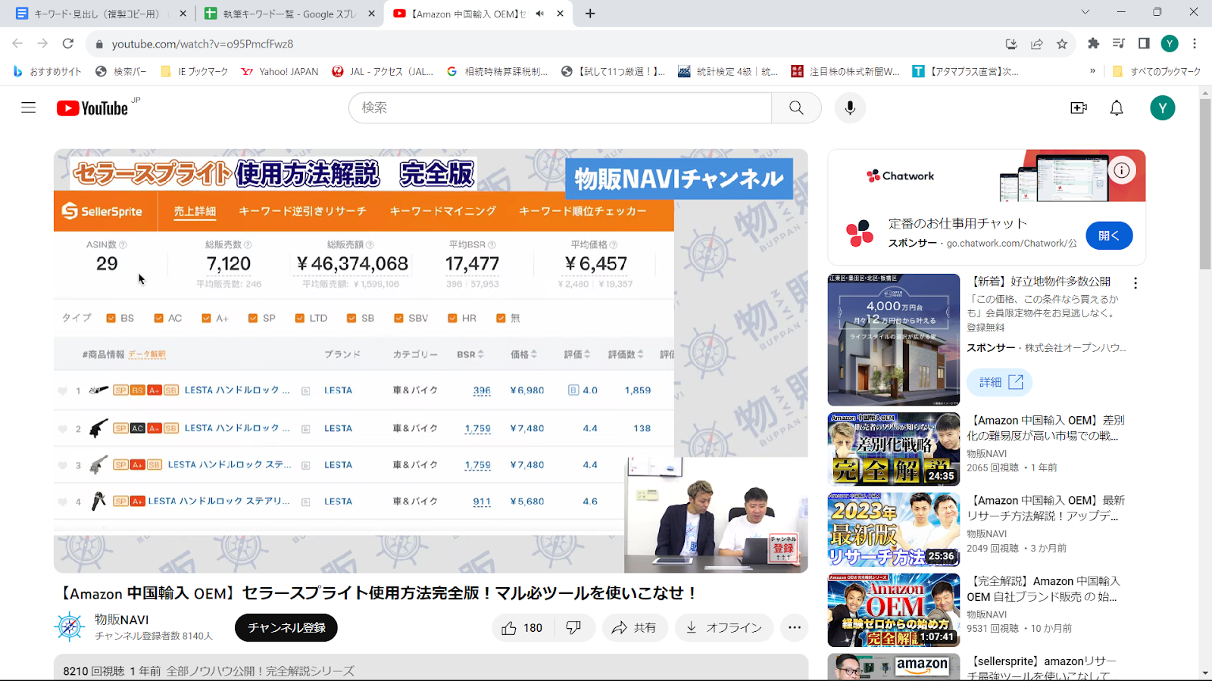Reload the page
This screenshot has height=681, width=1212.
click(68, 44)
